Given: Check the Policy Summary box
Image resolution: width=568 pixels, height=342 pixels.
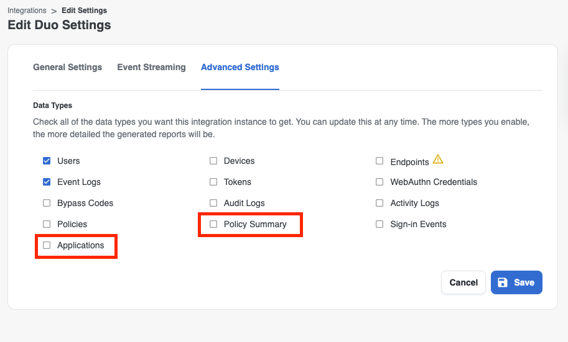Looking at the screenshot, I should [x=213, y=224].
